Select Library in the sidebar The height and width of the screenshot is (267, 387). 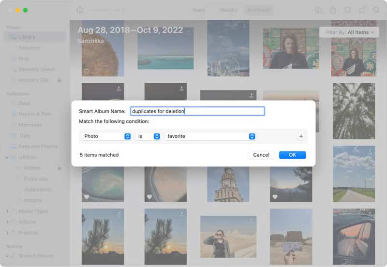click(x=27, y=37)
